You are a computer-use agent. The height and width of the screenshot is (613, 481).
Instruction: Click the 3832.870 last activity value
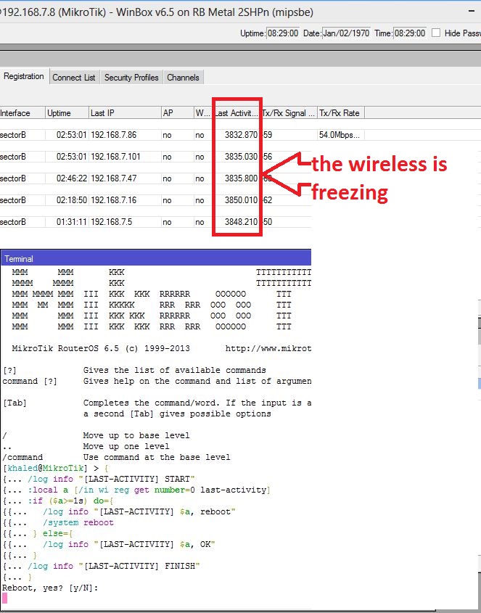click(x=241, y=135)
